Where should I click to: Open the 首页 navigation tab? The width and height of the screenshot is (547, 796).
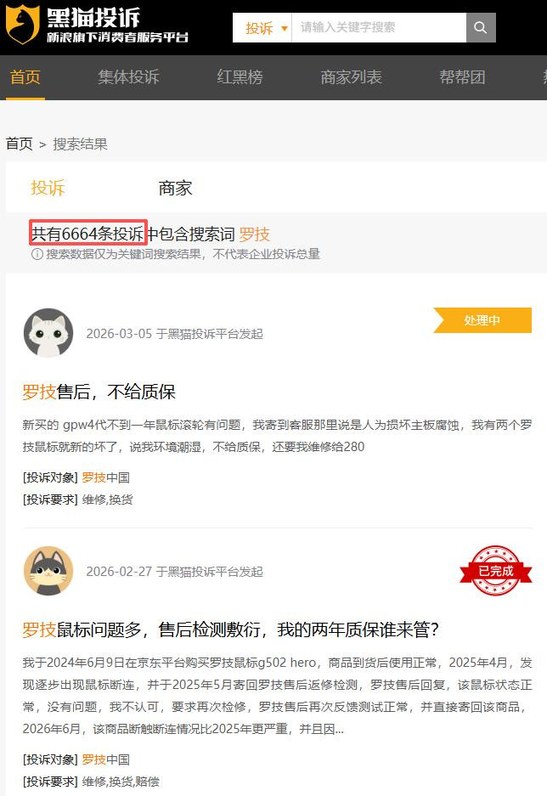(x=25, y=77)
